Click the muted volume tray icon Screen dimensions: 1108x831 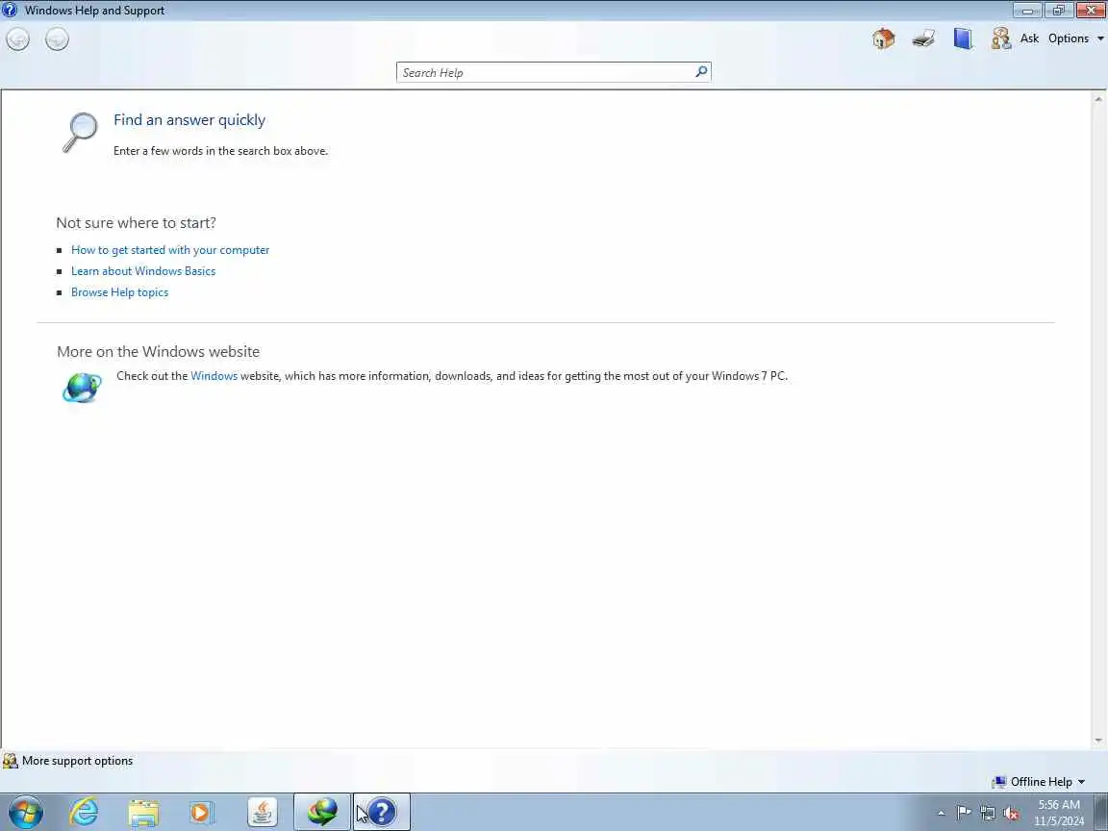click(x=1011, y=814)
